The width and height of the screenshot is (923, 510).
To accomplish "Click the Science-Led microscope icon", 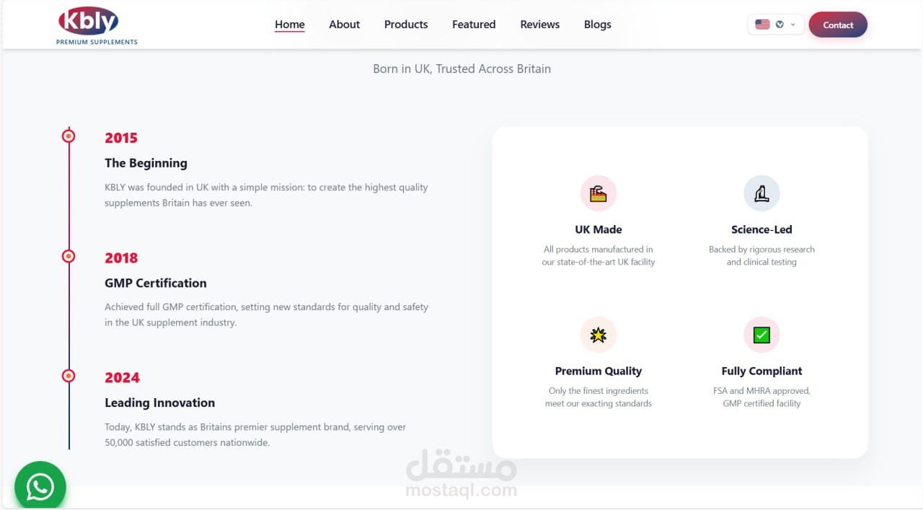I will click(761, 193).
